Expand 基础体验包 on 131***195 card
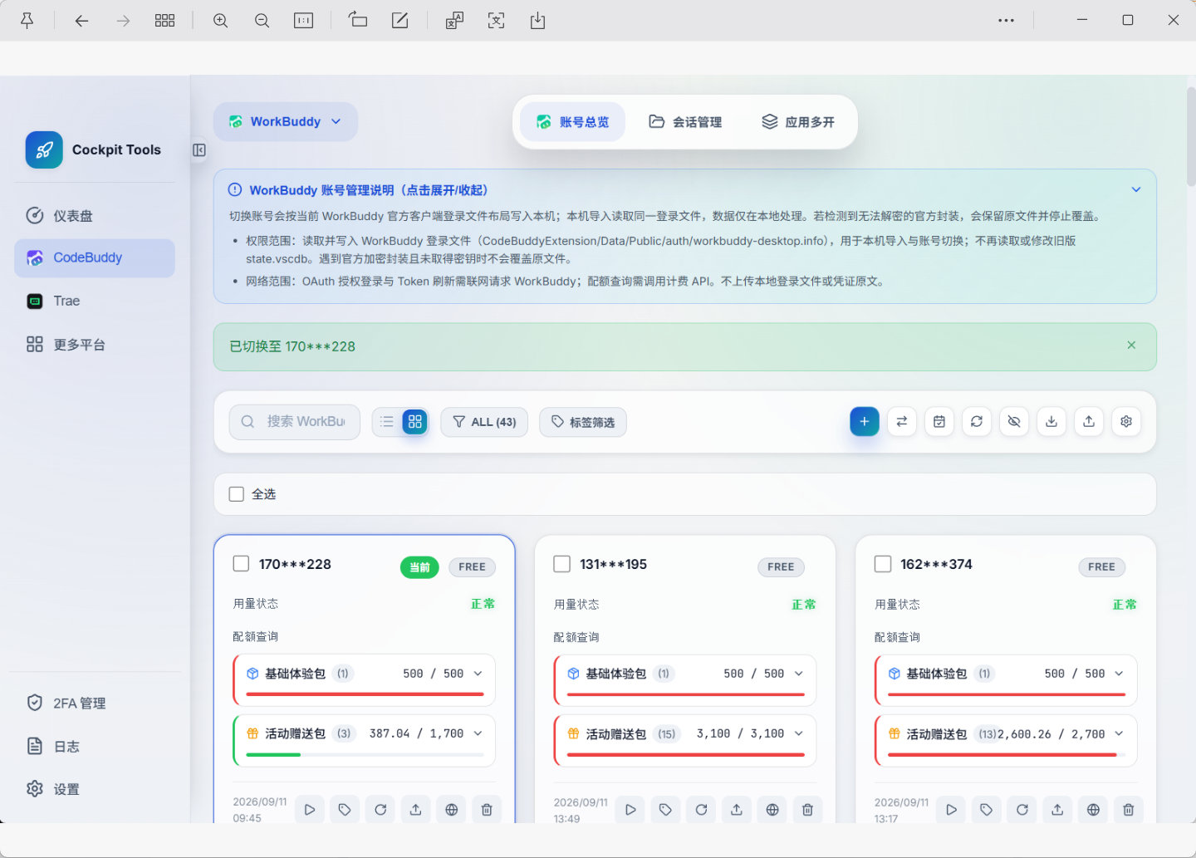The image size is (1196, 858). 799,674
